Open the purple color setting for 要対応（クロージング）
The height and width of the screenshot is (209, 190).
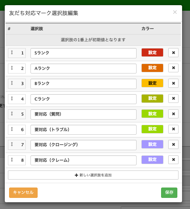pos(152,144)
